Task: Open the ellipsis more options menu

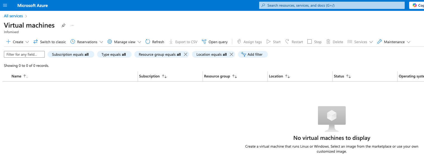Action: coord(72,25)
